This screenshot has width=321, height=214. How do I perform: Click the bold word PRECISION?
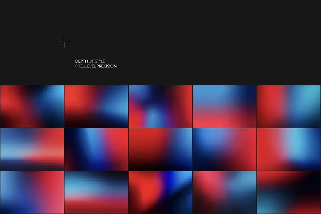106,66
